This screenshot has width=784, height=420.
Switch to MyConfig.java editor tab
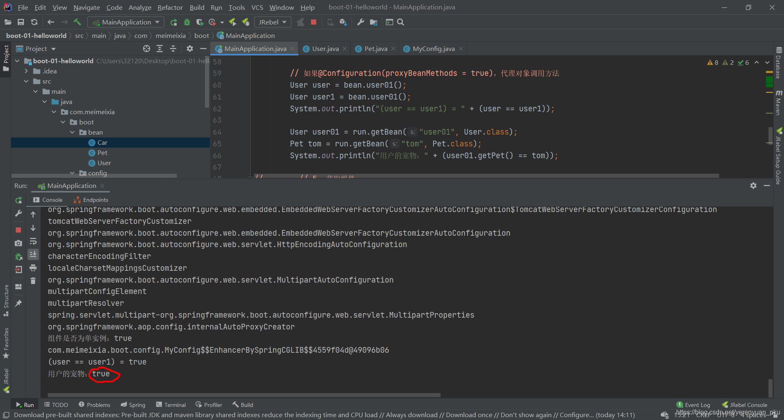tap(433, 49)
